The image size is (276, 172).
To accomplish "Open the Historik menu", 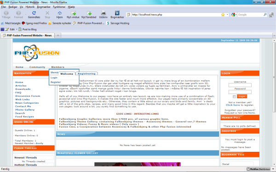I will tap(30, 7).
